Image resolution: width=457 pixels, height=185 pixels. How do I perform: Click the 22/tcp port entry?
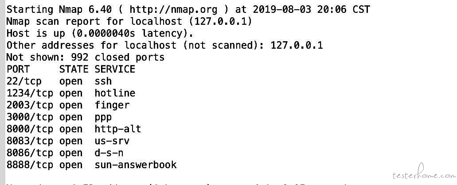(x=24, y=81)
